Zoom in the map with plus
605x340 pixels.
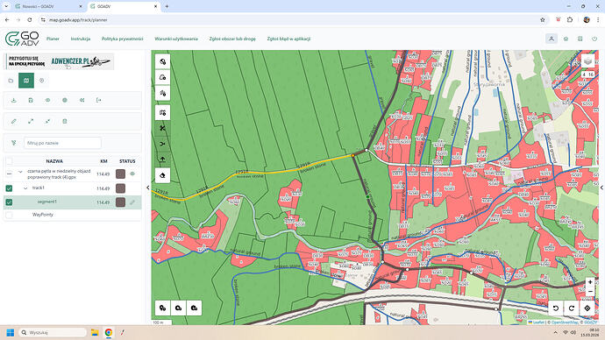(x=590, y=282)
